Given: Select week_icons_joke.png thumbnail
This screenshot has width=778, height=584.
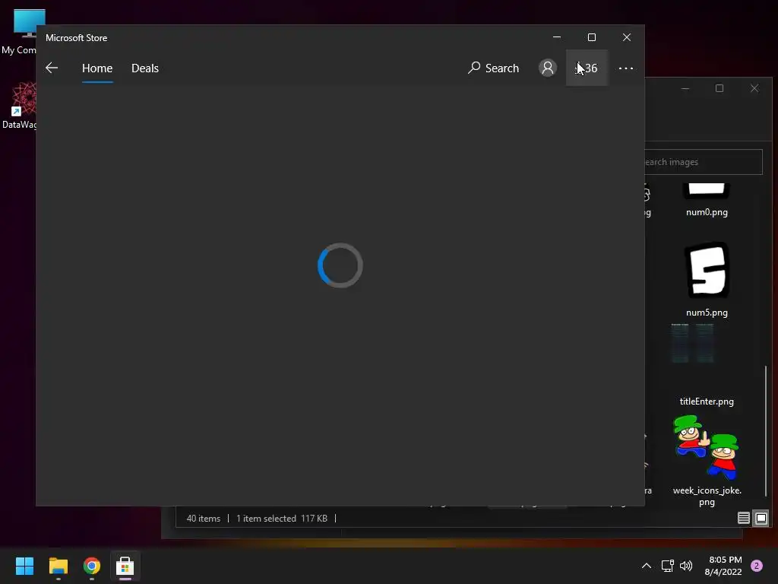Looking at the screenshot, I should pos(707,447).
